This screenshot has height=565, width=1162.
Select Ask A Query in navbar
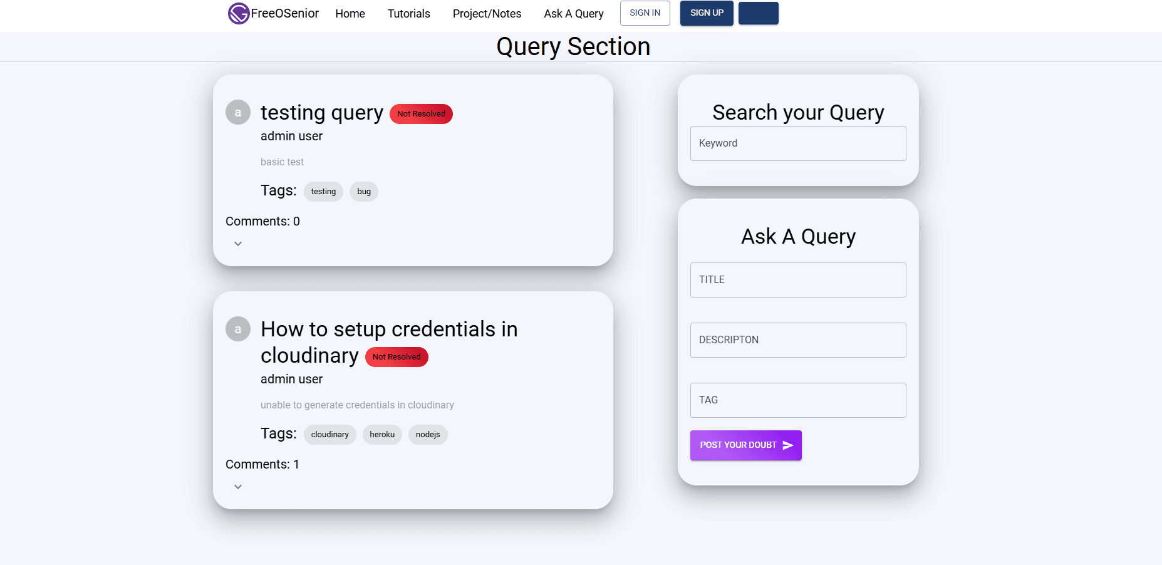(573, 14)
